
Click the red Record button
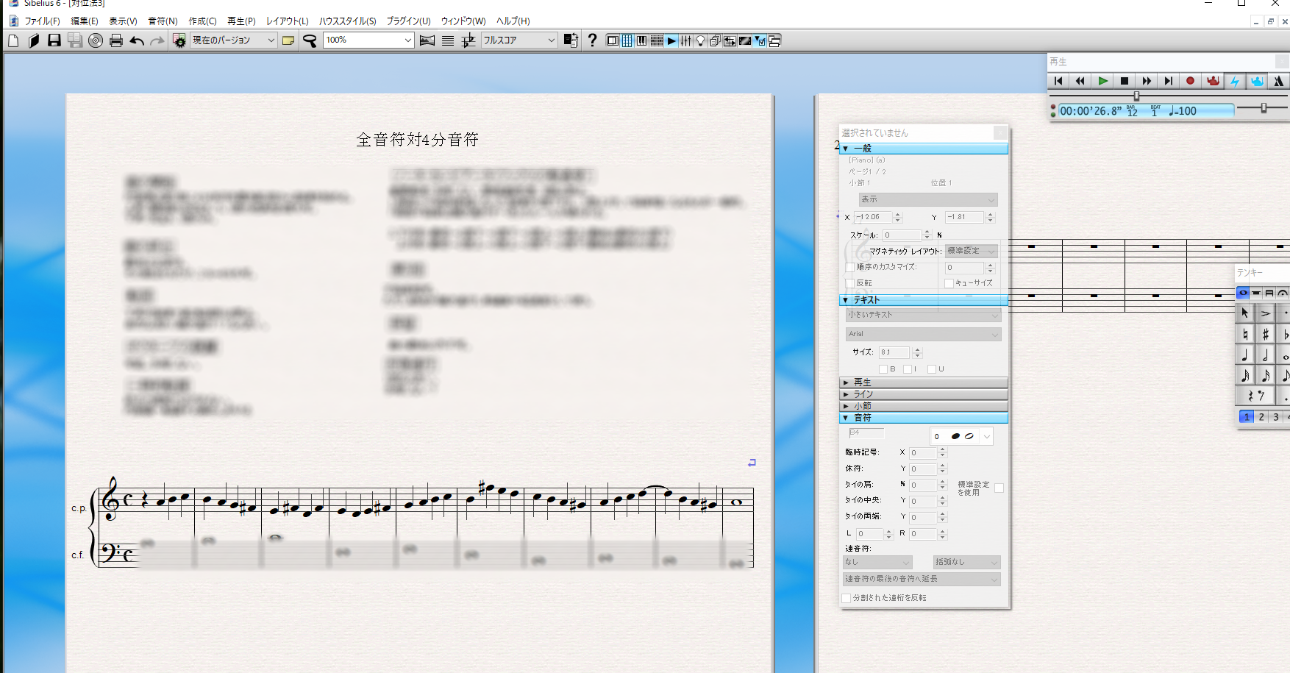[1190, 81]
